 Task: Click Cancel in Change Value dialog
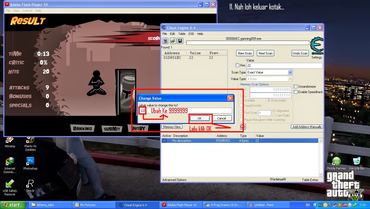[x=221, y=118]
